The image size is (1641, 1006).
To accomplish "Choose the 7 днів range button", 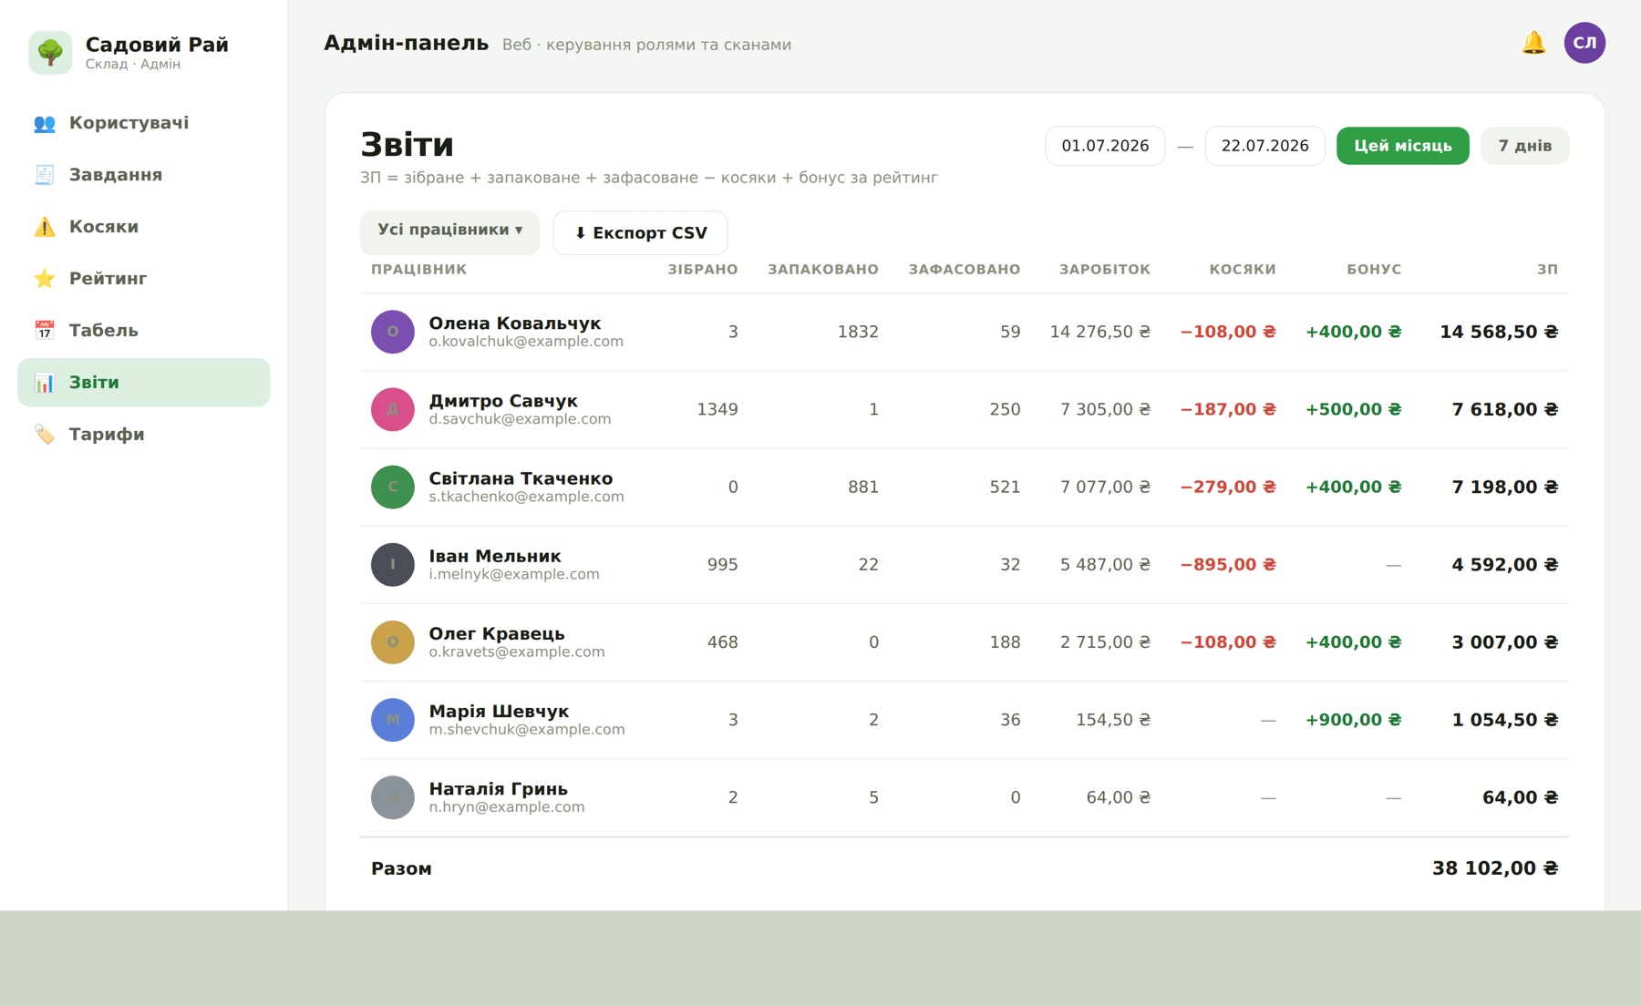I will click(x=1524, y=146).
